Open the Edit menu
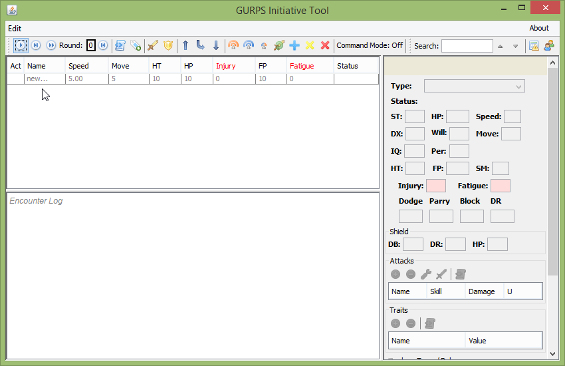565x366 pixels. (15, 29)
